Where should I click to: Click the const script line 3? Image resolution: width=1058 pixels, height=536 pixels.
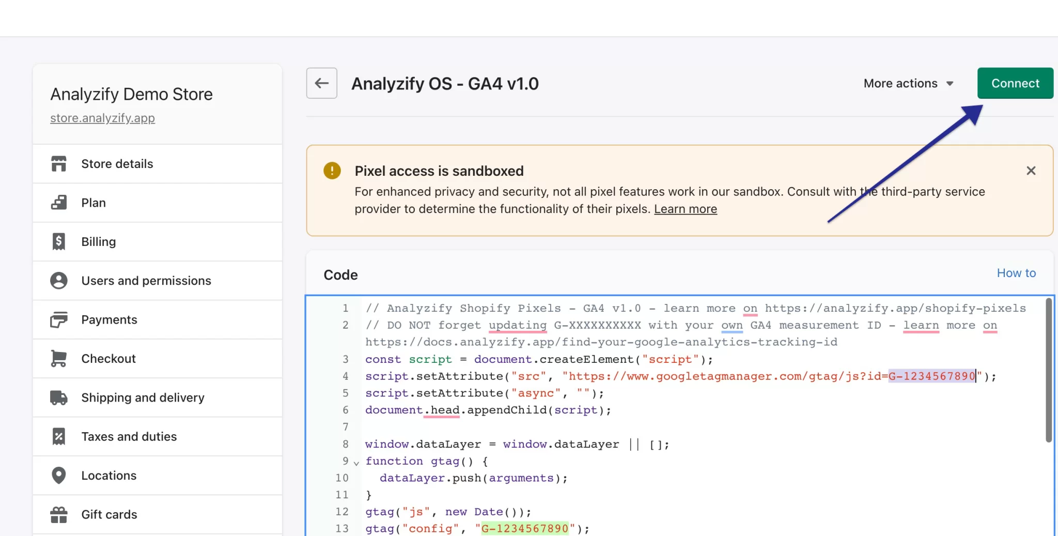(x=539, y=359)
